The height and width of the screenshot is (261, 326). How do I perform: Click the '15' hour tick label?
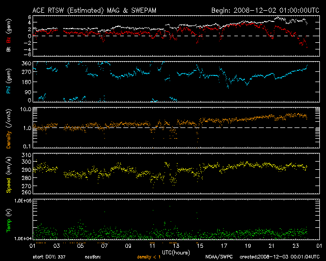coord(200,246)
